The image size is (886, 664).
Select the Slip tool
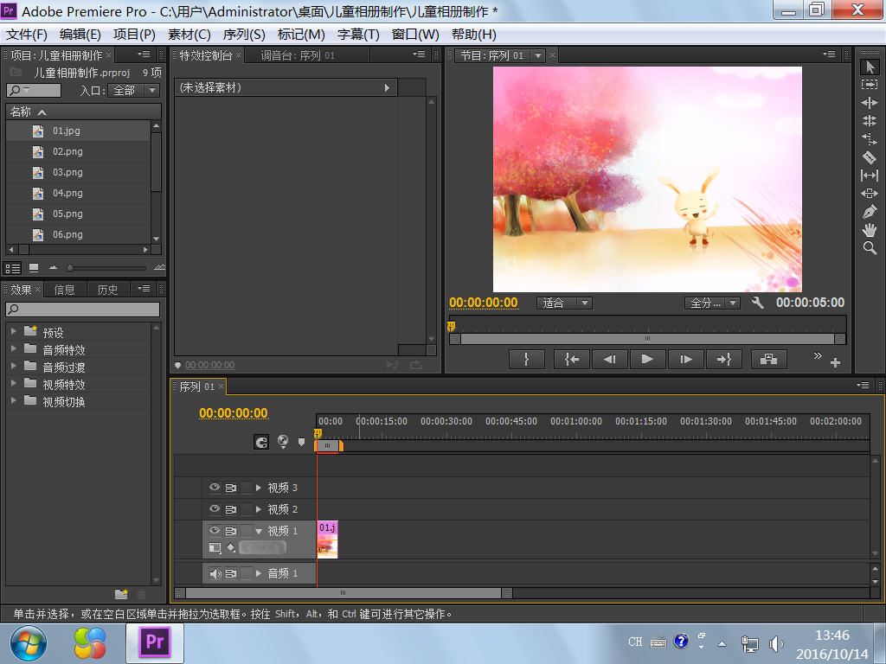point(870,175)
